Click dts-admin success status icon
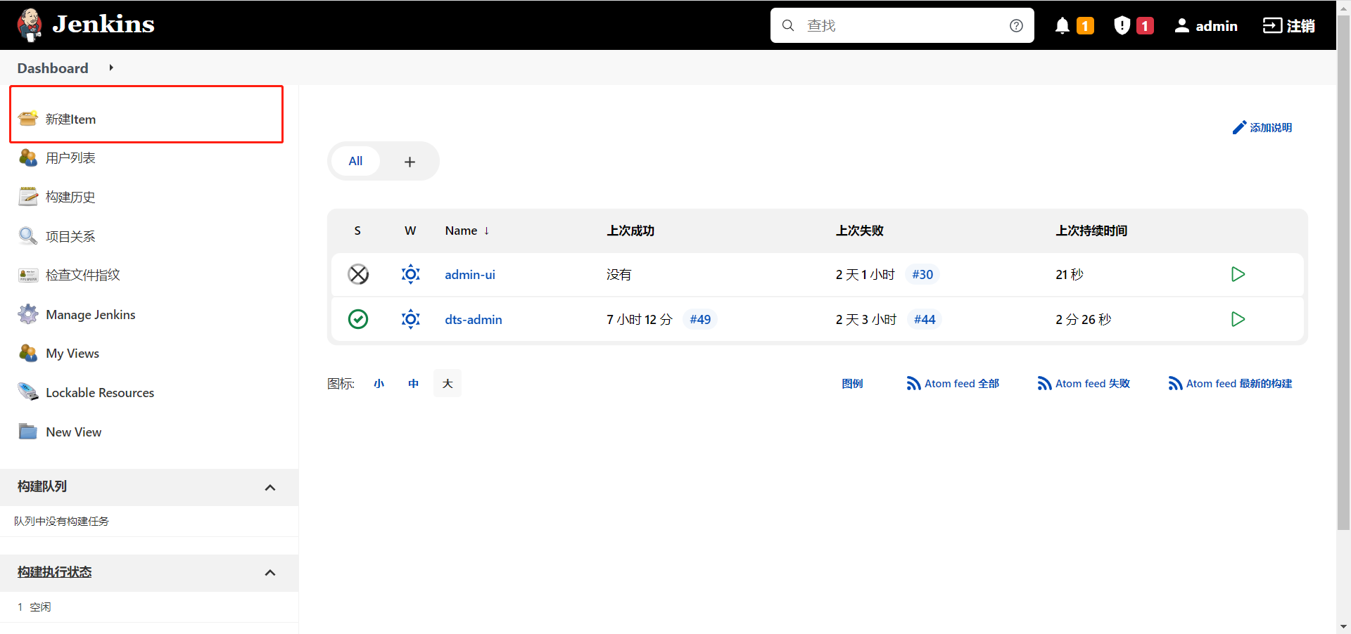The height and width of the screenshot is (634, 1351). [358, 319]
